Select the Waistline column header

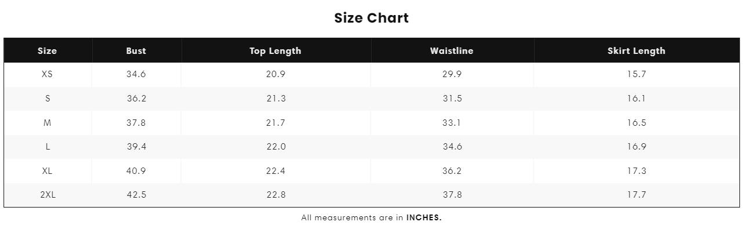[x=452, y=50]
